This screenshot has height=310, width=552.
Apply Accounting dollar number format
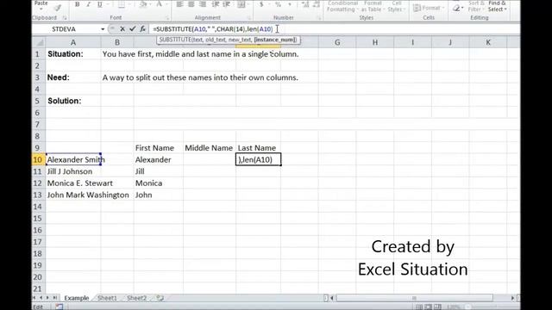261,4
